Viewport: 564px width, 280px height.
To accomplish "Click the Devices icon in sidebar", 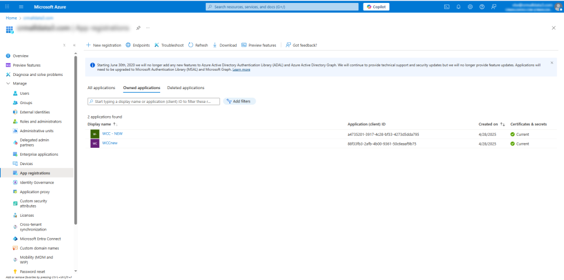I will point(15,164).
